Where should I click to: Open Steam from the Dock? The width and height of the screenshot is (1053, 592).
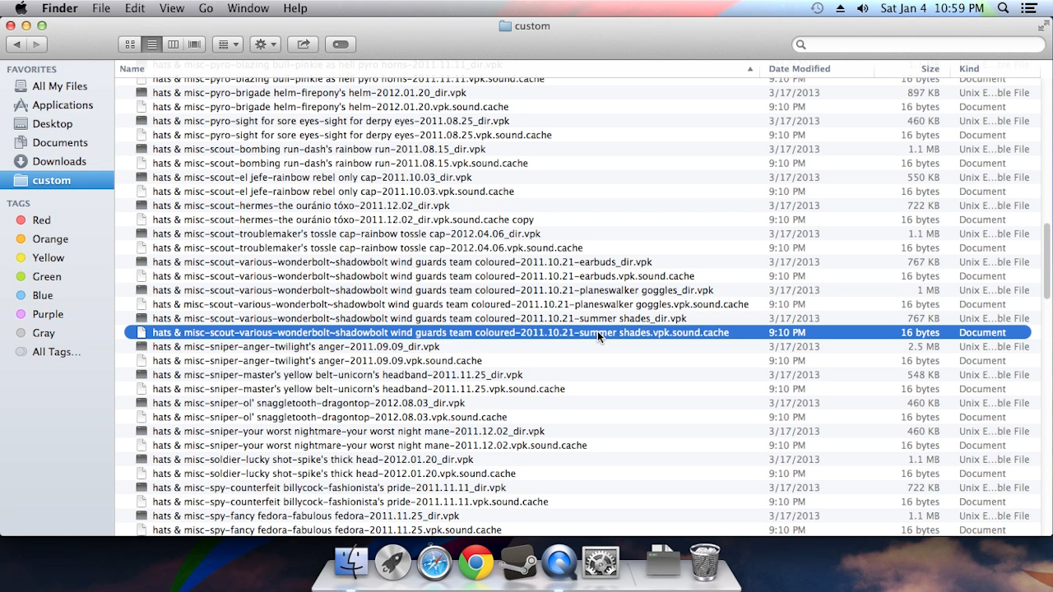click(x=518, y=563)
